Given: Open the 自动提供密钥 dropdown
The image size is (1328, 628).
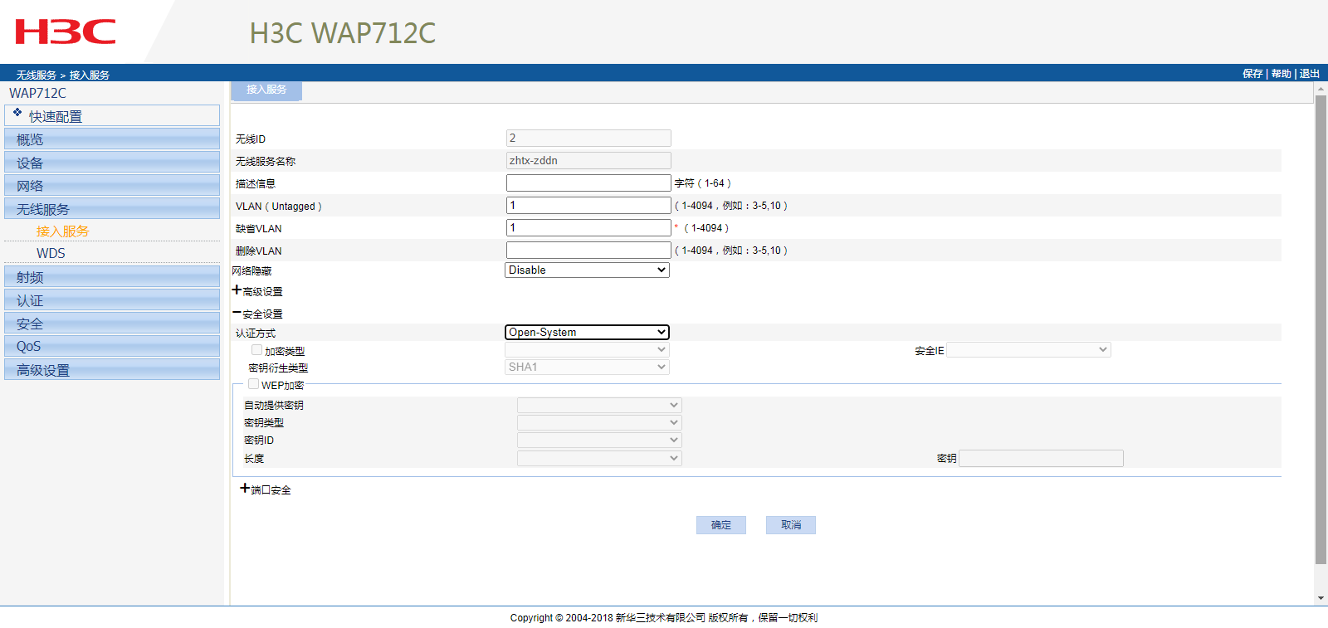Looking at the screenshot, I should click(x=599, y=406).
